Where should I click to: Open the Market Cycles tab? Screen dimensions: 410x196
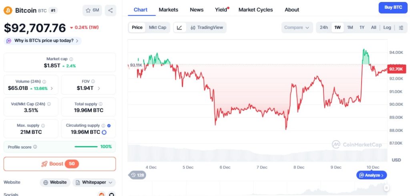pos(255,10)
